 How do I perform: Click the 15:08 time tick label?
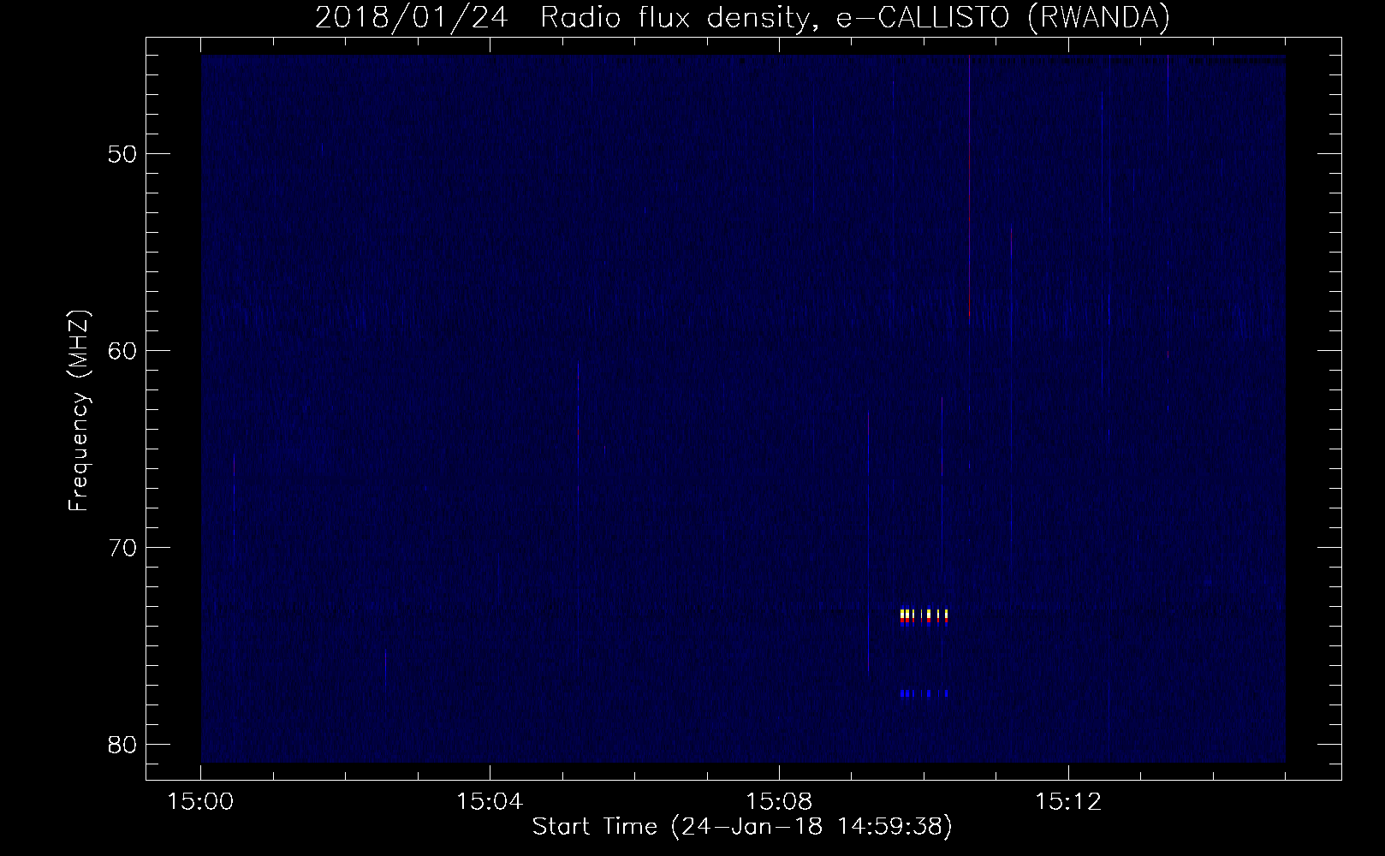click(779, 803)
